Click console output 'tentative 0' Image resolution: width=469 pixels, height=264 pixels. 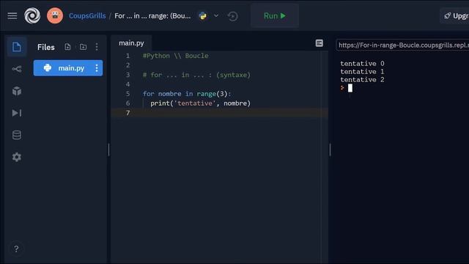362,64
